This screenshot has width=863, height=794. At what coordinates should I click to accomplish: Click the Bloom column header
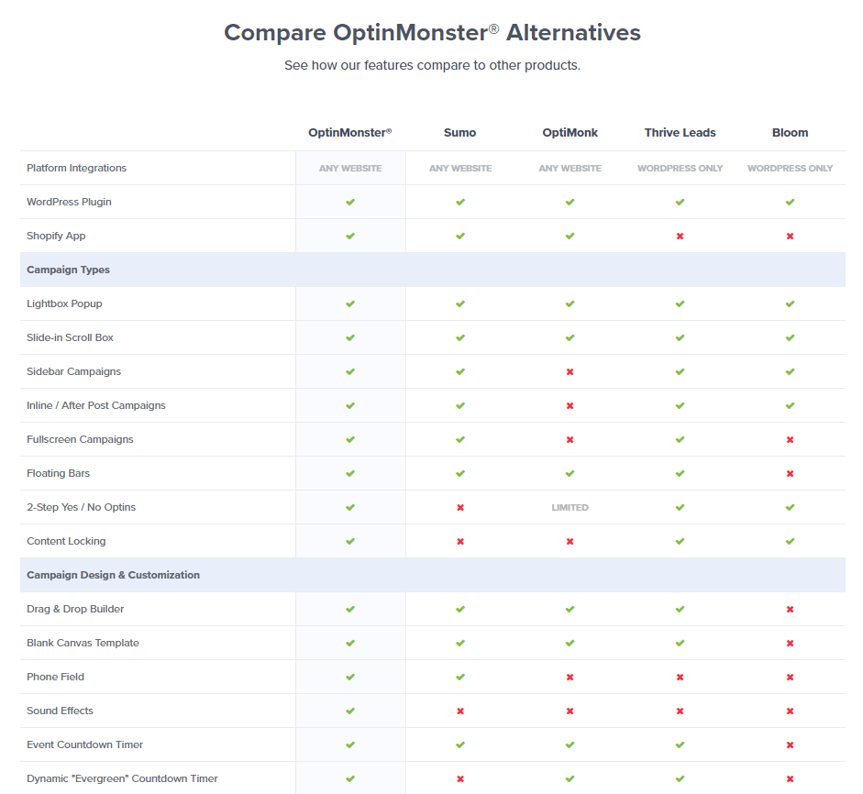tap(790, 133)
